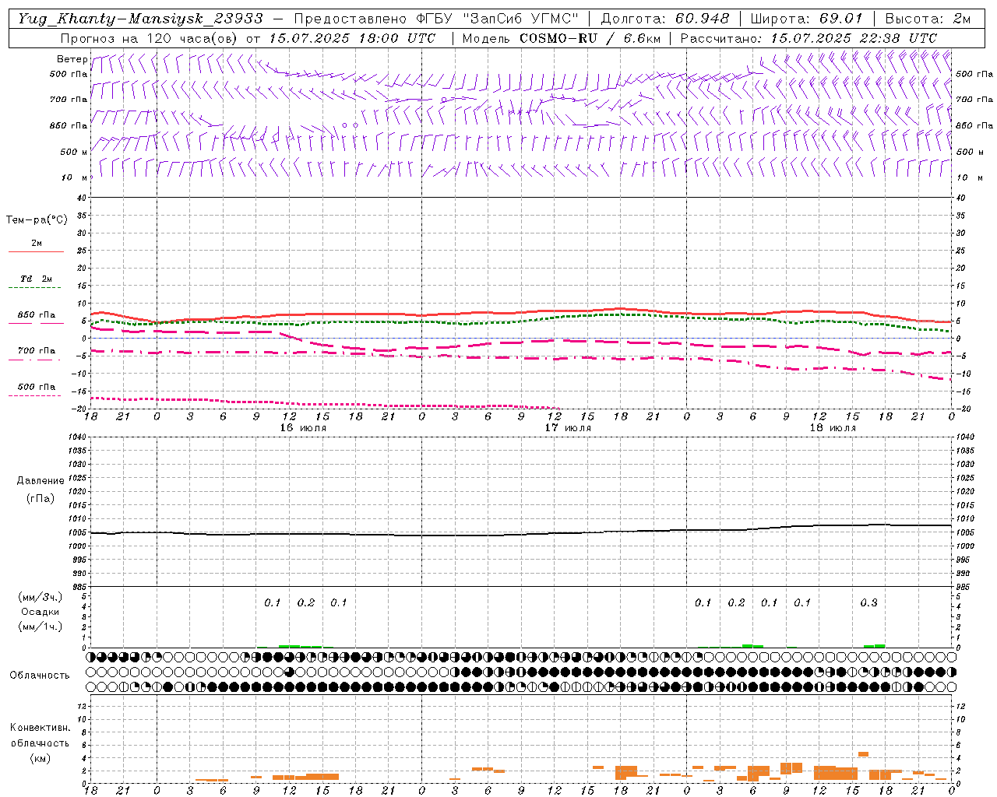Click the Рассчитано: 15.07.2025 22:38 UTC timestamp
Screen dimensions: 997x797
[809, 38]
